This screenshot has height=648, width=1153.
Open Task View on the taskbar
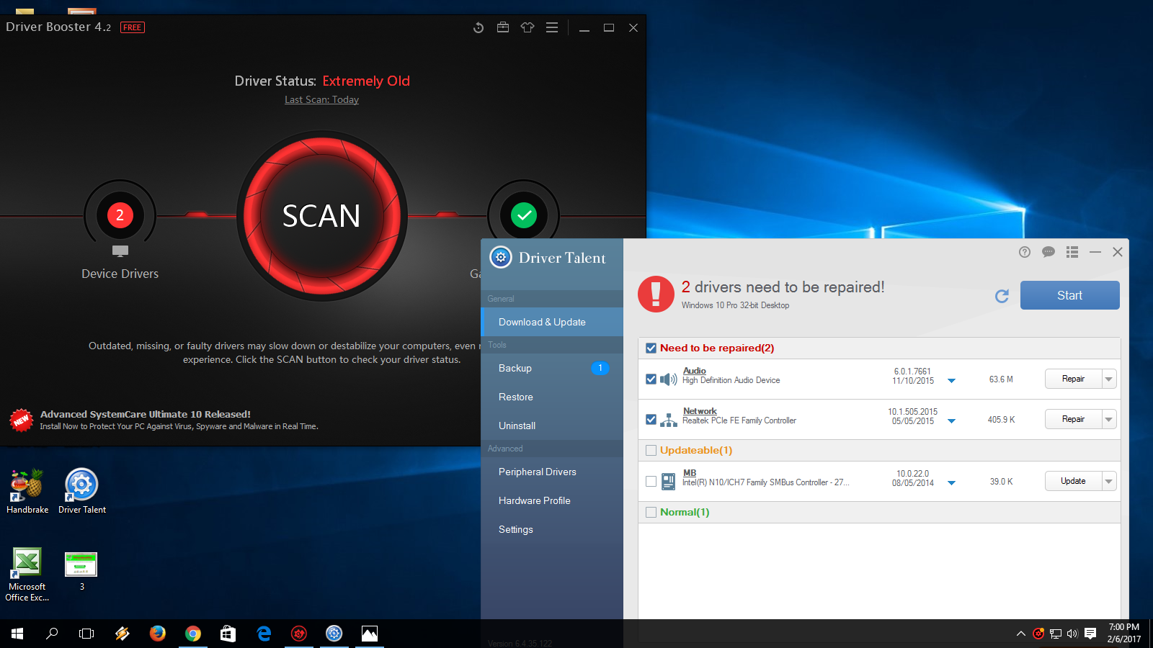(86, 634)
